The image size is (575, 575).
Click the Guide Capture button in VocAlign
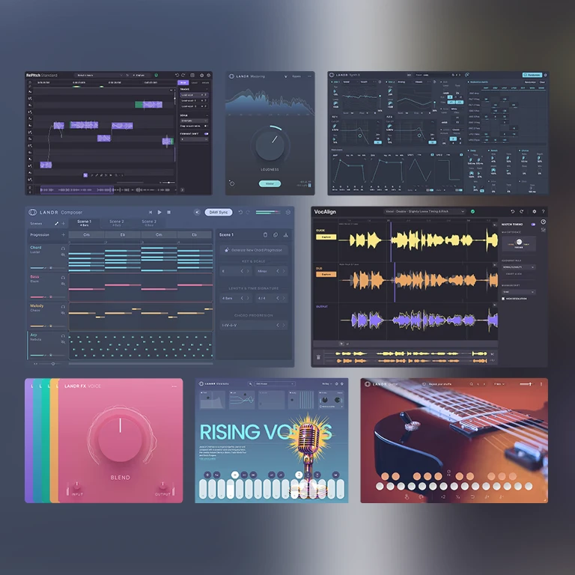(326, 237)
